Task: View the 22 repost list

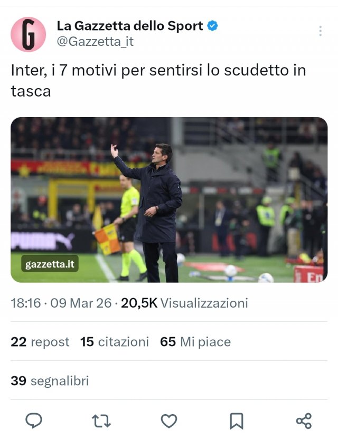Action: (40, 342)
